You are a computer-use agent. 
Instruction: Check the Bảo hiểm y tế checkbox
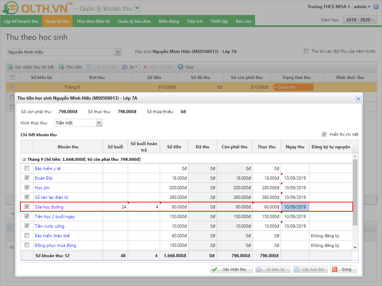point(27,168)
